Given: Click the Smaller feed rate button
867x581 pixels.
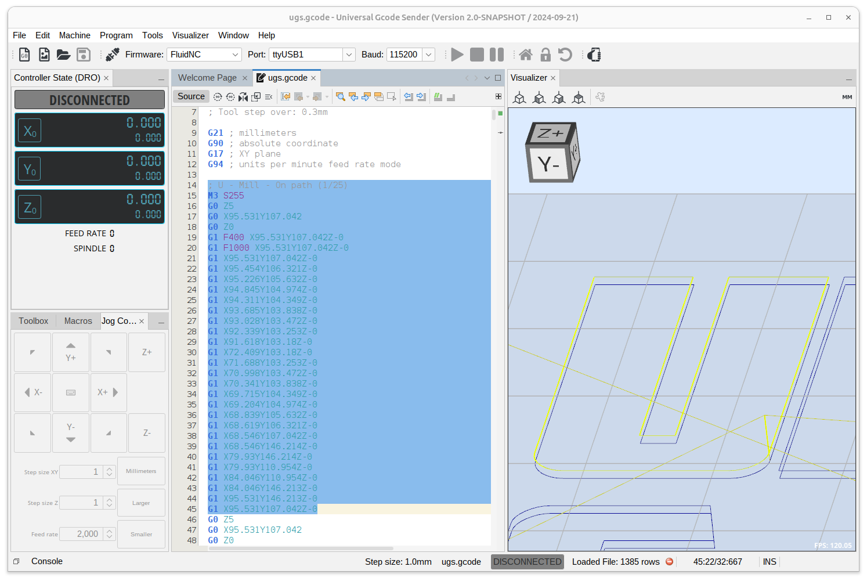Looking at the screenshot, I should click(141, 533).
